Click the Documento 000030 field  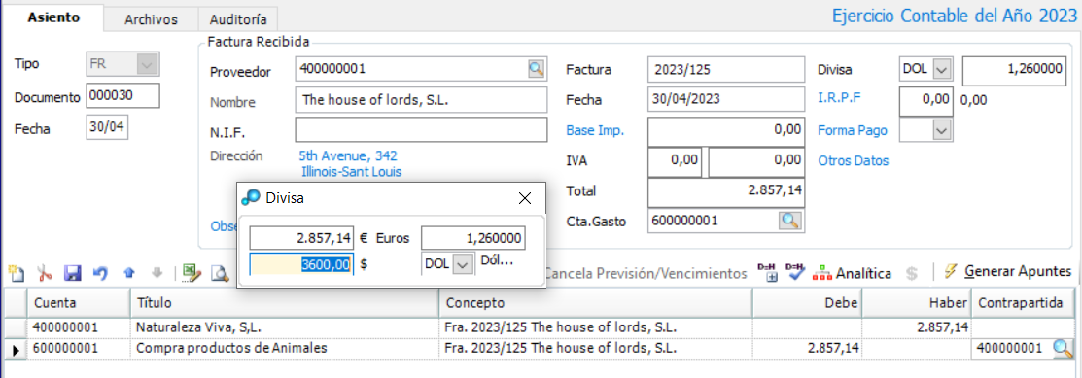point(122,96)
